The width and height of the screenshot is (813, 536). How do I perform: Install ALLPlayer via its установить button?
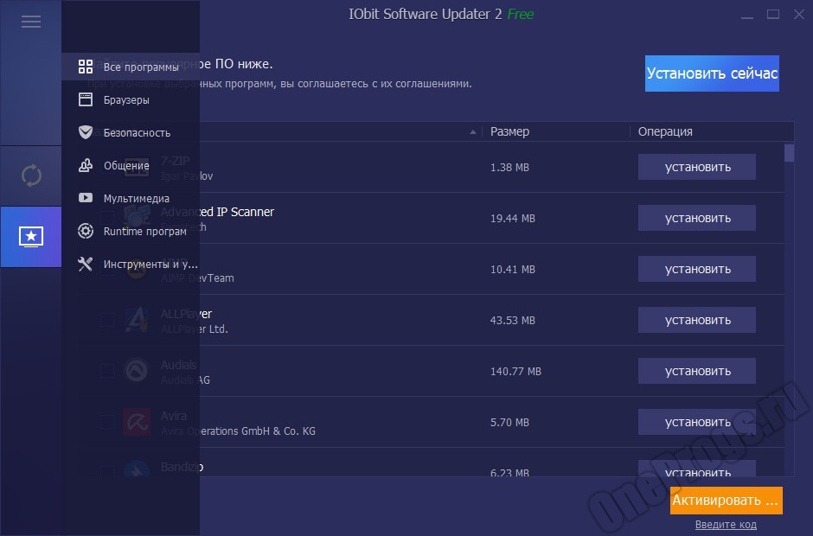tap(697, 320)
